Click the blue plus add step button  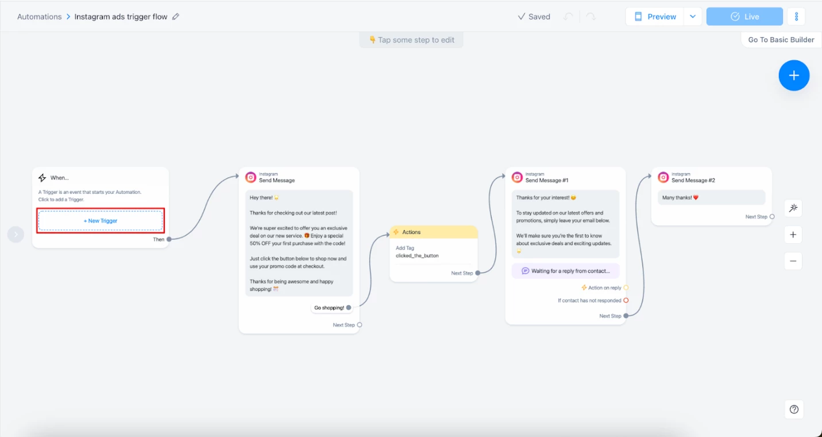pyautogui.click(x=794, y=75)
